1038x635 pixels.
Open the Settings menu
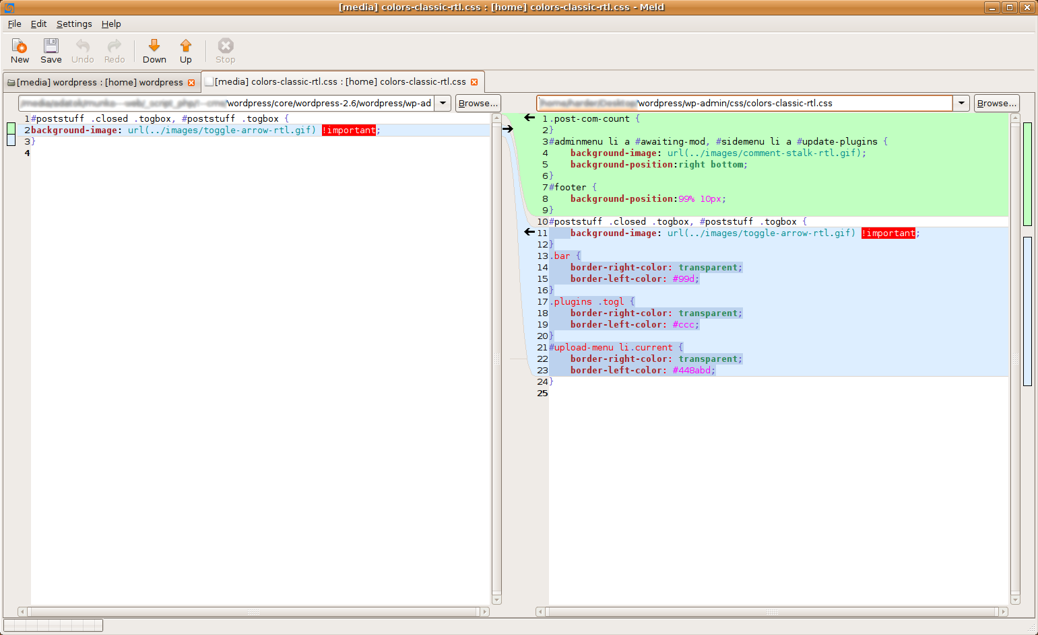74,24
